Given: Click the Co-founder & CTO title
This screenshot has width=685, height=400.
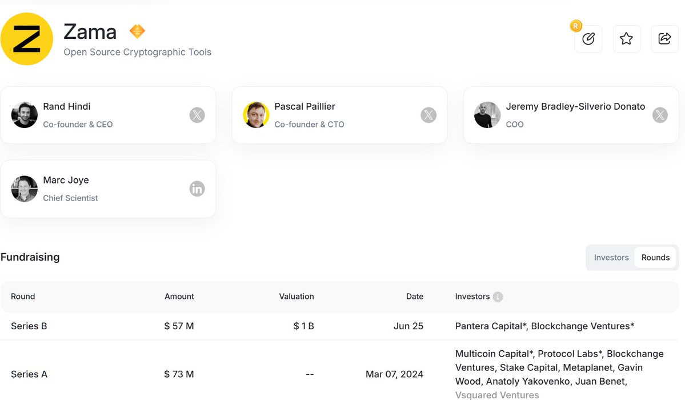Looking at the screenshot, I should 309,125.
